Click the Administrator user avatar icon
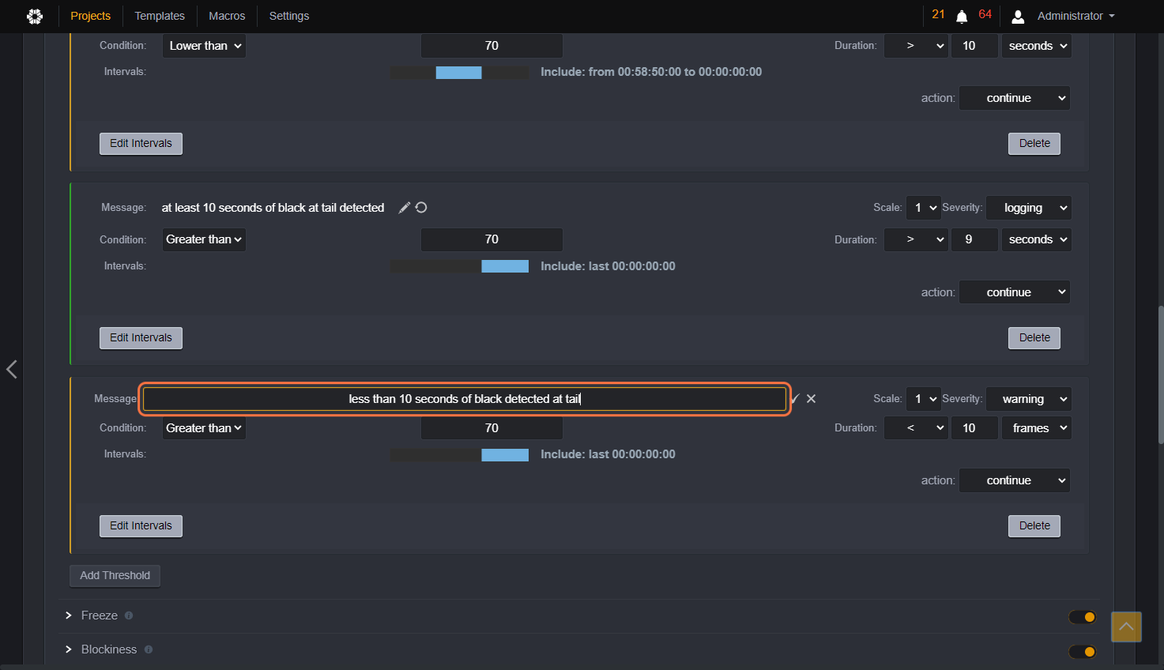1164x670 pixels. (1018, 17)
